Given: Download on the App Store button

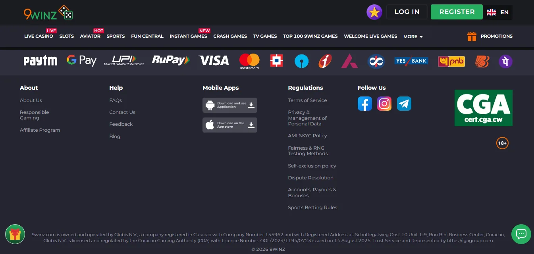Looking at the screenshot, I should click(x=230, y=125).
